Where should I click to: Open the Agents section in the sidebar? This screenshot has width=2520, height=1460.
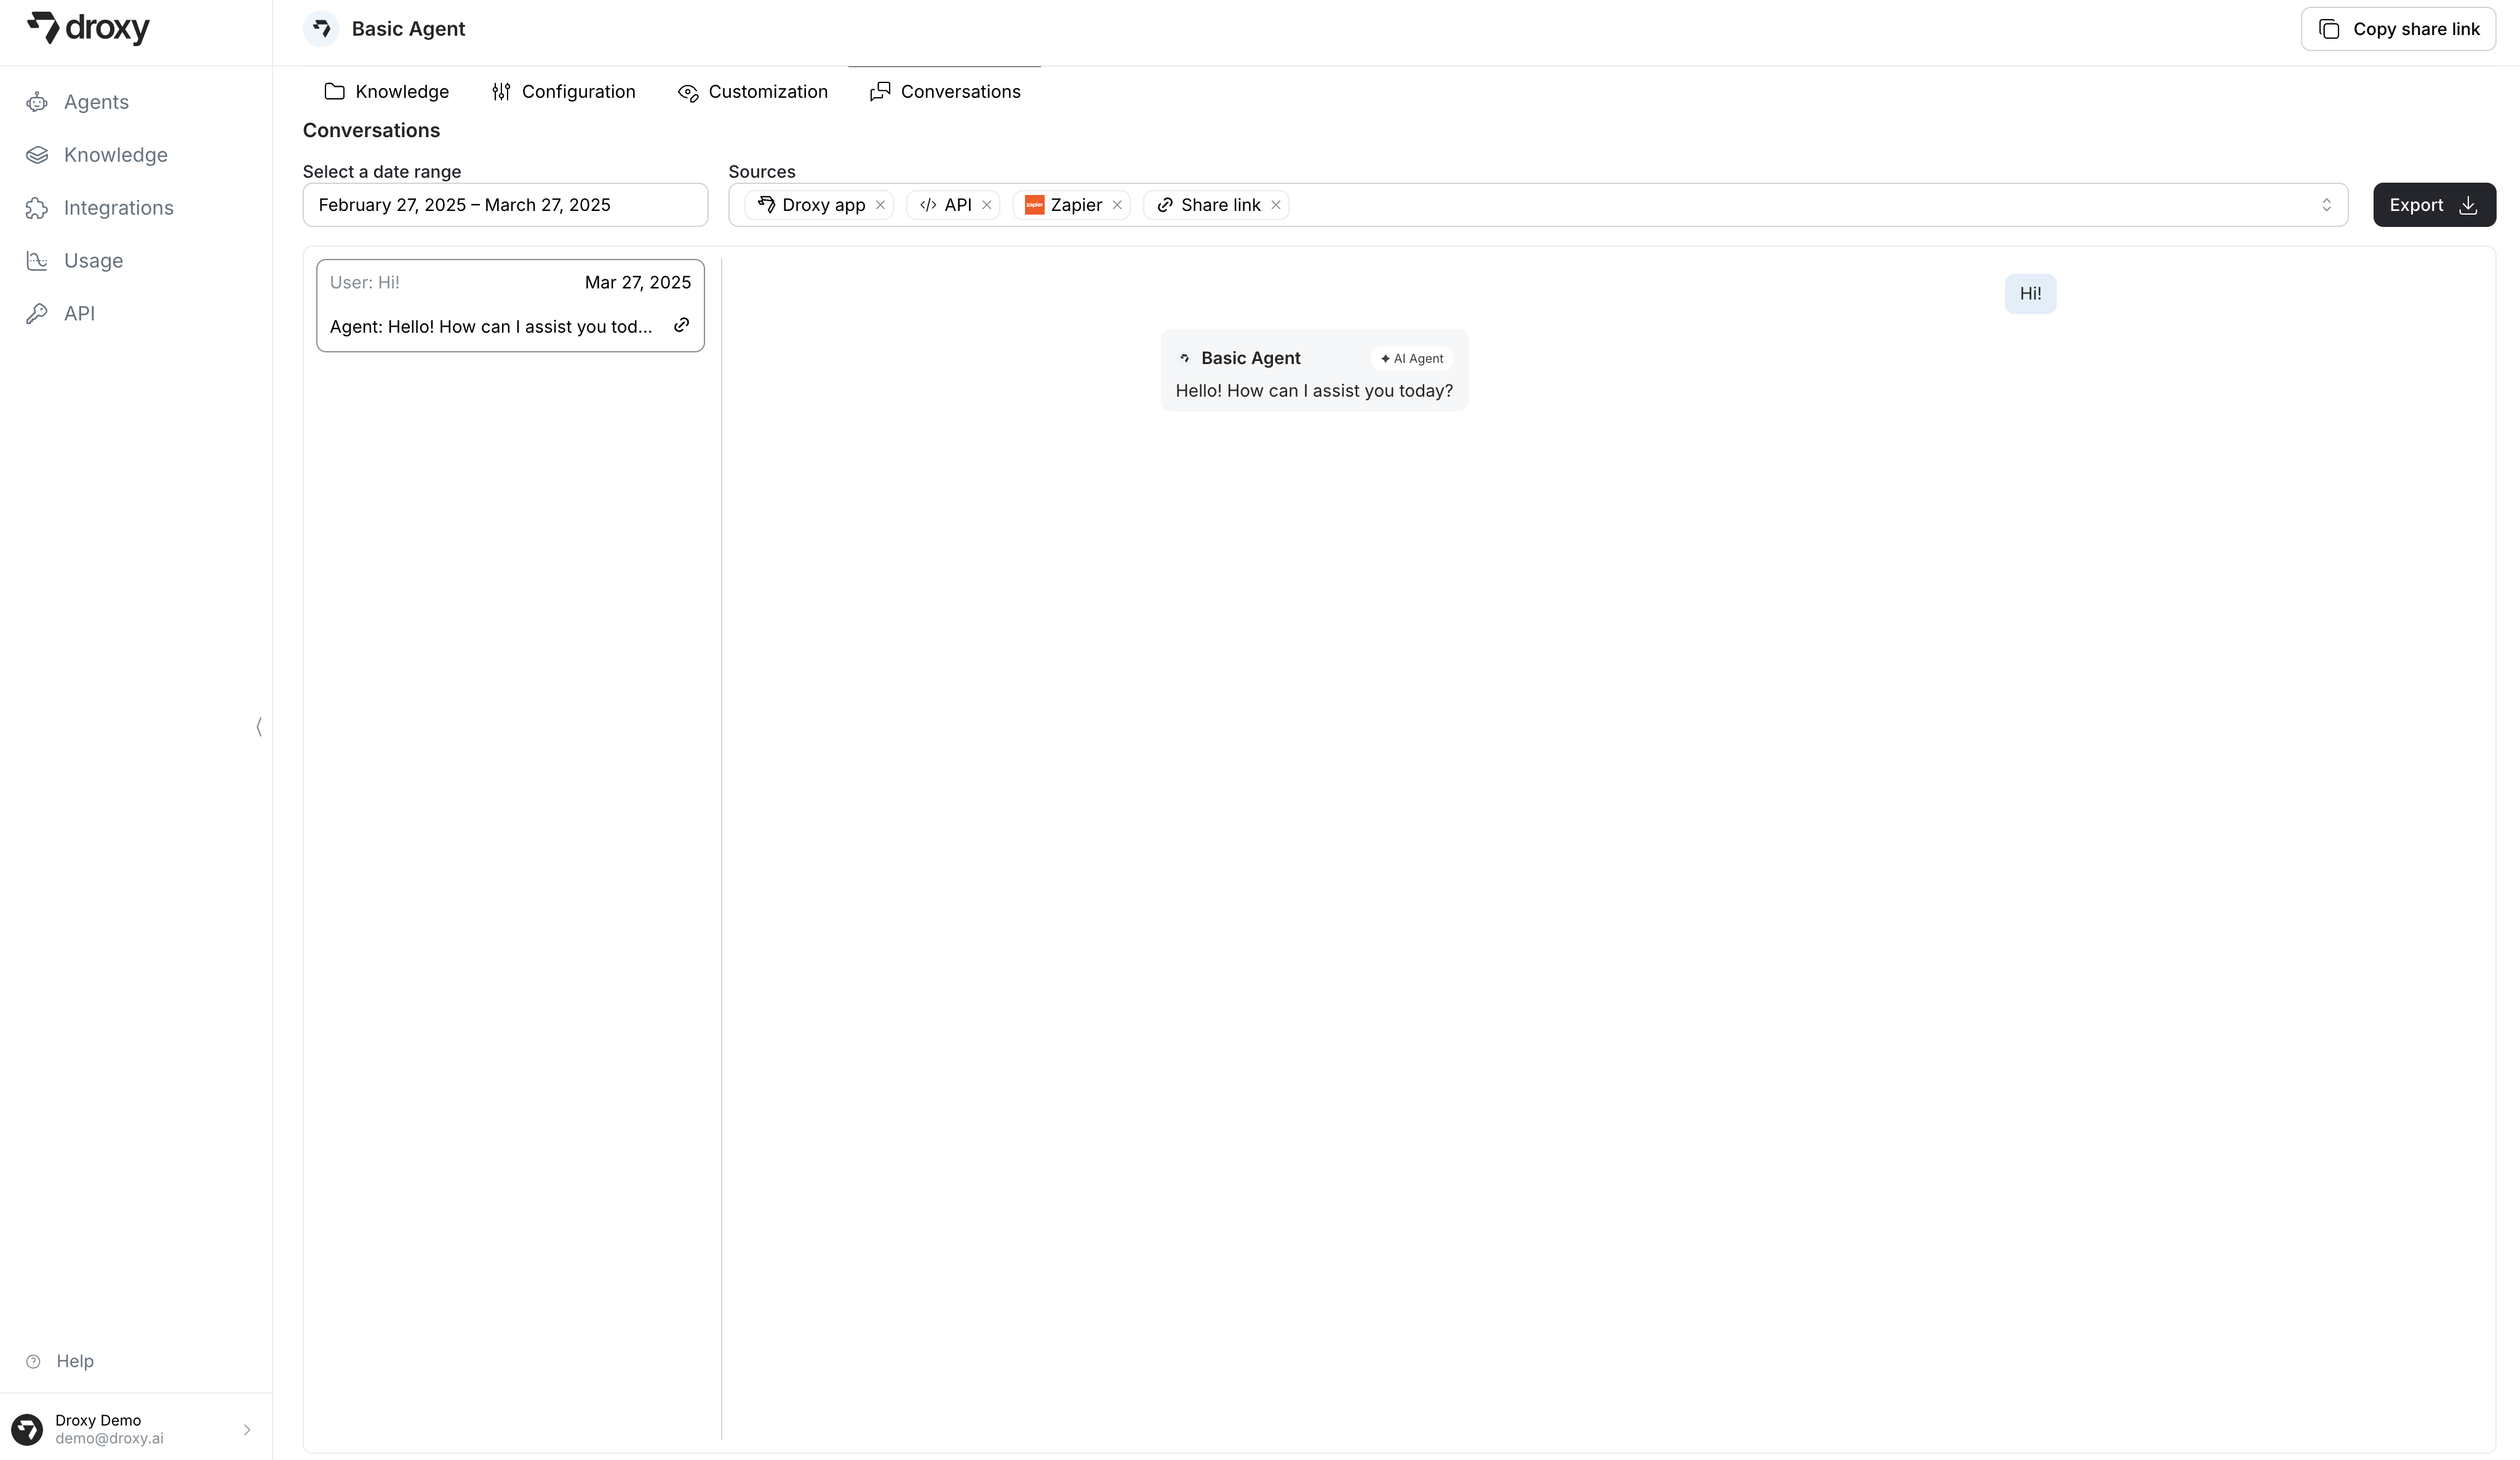click(x=96, y=102)
